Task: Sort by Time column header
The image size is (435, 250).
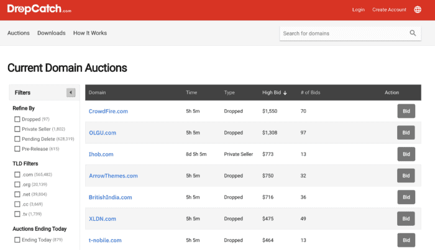Action: pyautogui.click(x=191, y=92)
